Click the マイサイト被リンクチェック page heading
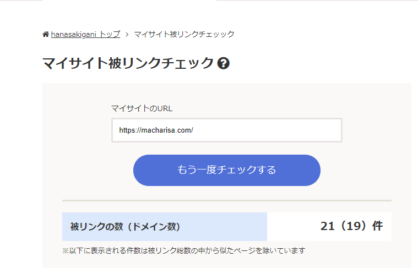The width and height of the screenshot is (418, 268). tap(128, 63)
